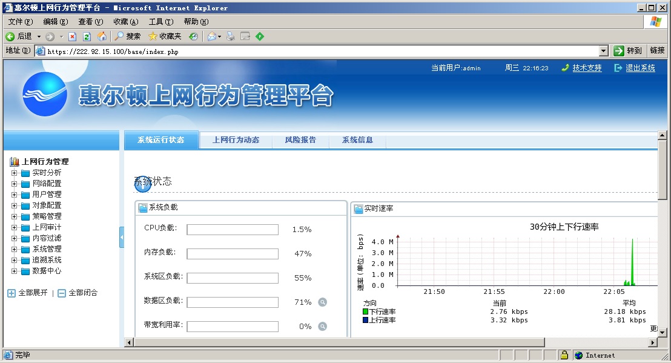Click the exit icon beside 退出系统
671x363 pixels.
coord(618,68)
